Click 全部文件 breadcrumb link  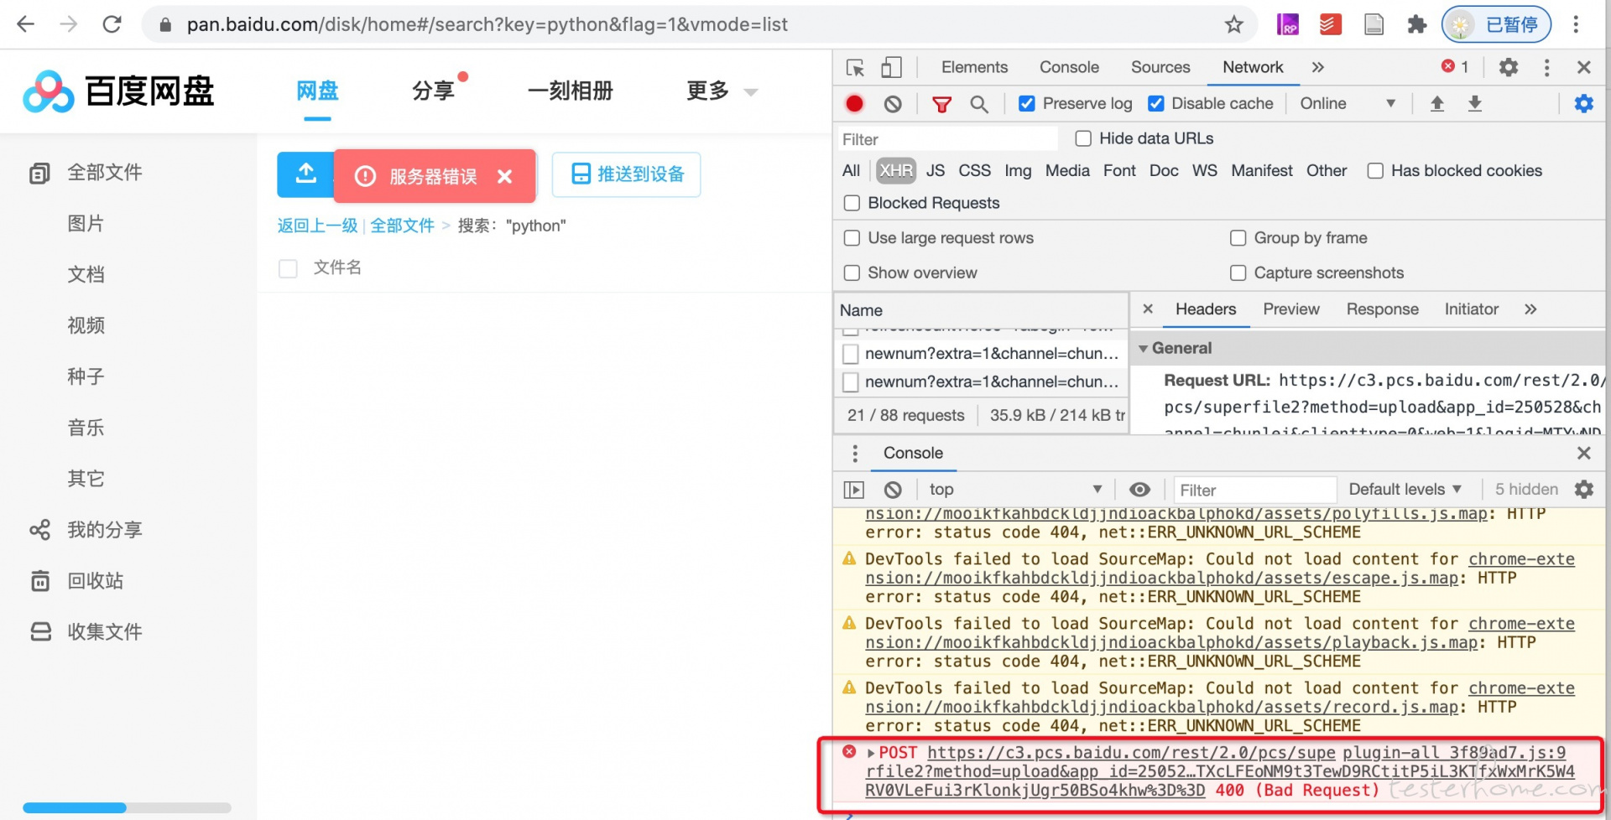[403, 226]
